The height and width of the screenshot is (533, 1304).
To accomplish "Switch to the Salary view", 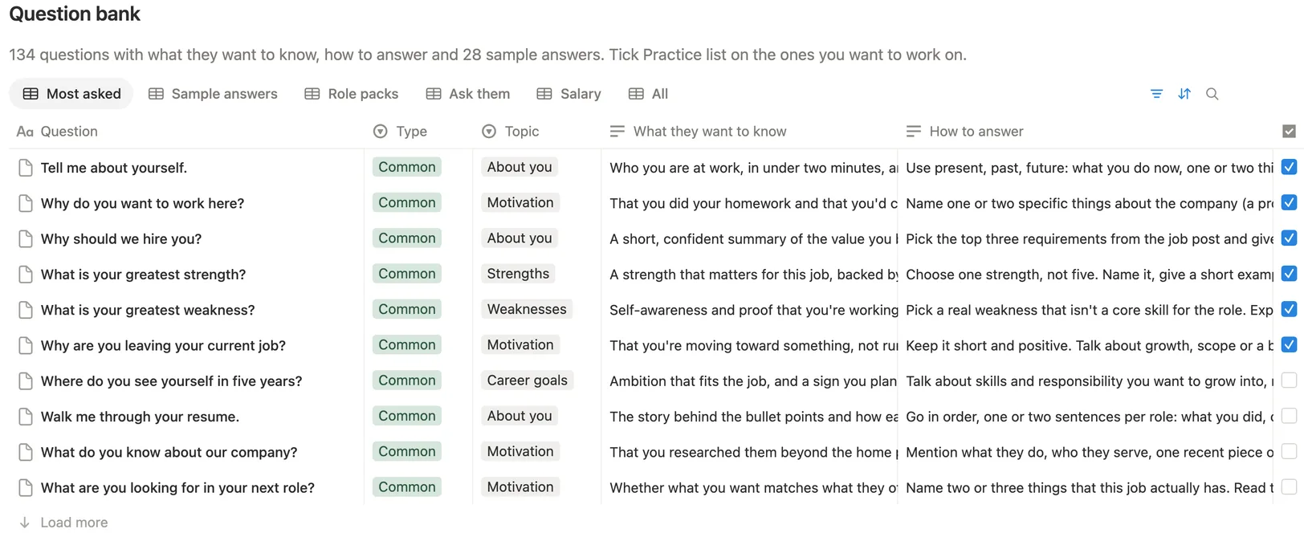I will [569, 94].
